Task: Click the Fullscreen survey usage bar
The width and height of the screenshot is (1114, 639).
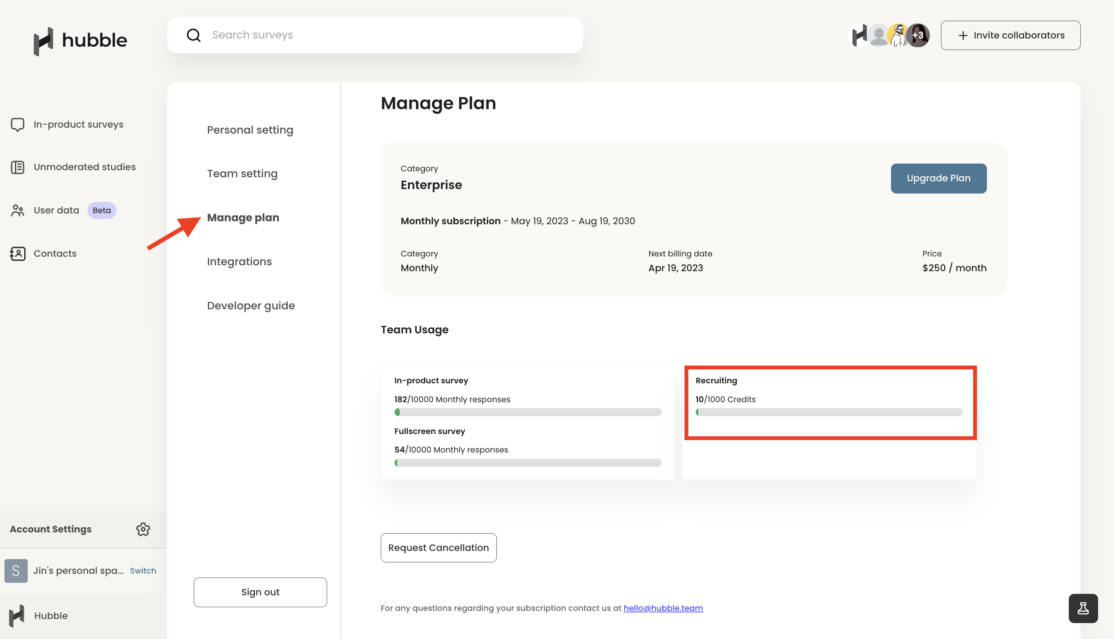Action: click(x=528, y=463)
